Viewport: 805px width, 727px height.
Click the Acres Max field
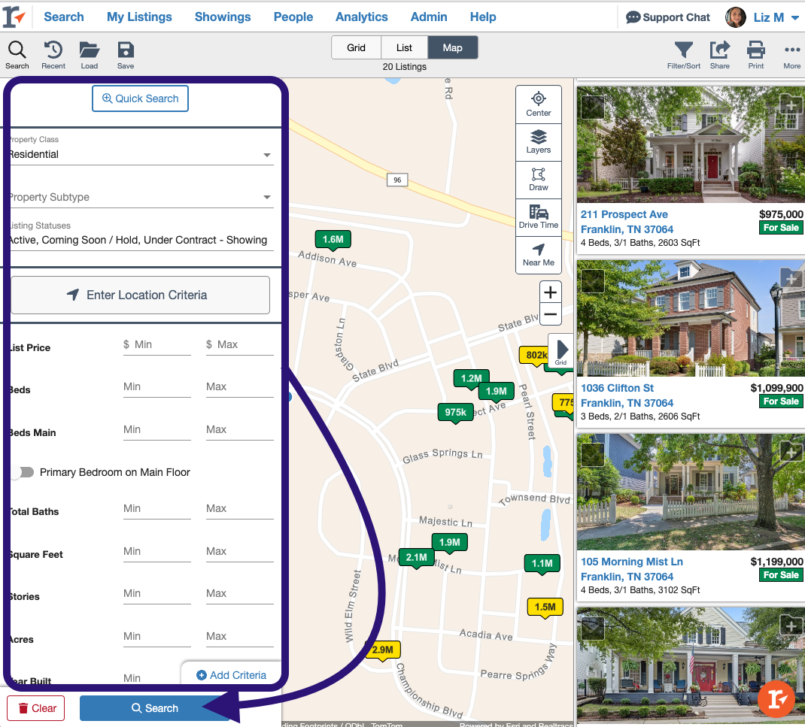240,636
